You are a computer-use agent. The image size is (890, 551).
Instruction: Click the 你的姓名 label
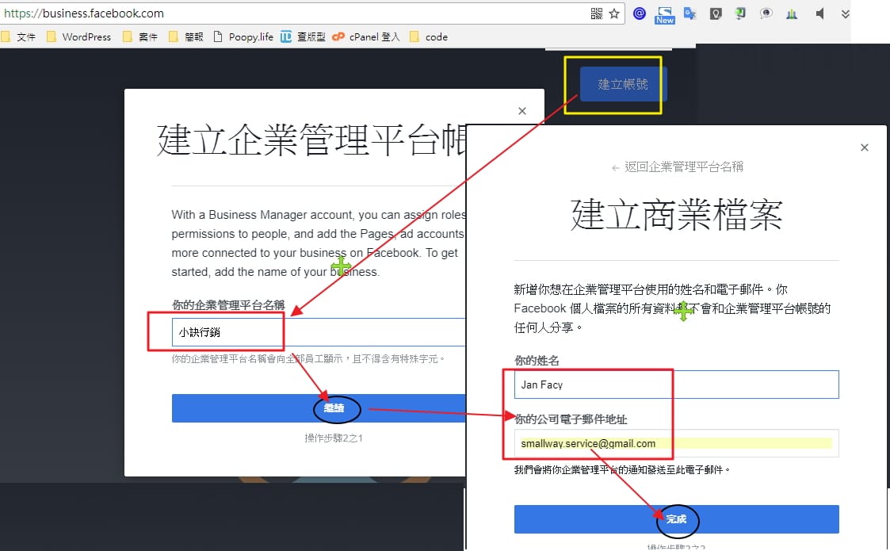coord(537,360)
